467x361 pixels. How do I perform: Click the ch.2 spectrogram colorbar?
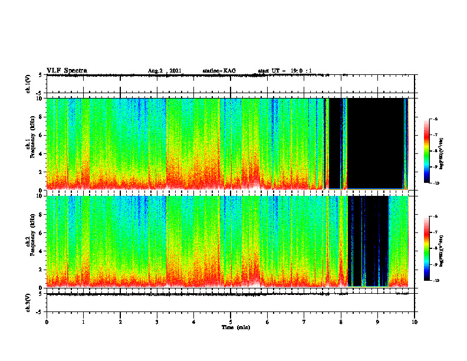426,248
